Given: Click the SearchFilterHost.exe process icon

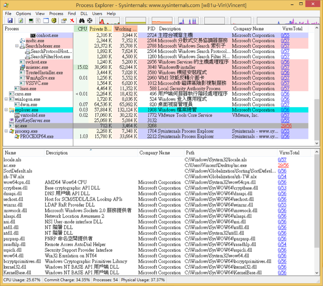Looking at the screenshot, I should point(28,57).
